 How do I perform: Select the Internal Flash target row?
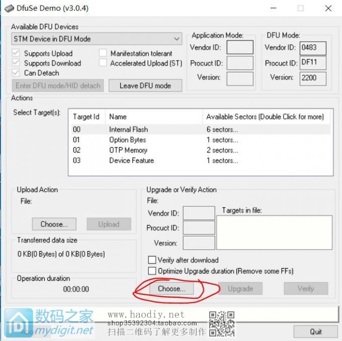pos(128,130)
